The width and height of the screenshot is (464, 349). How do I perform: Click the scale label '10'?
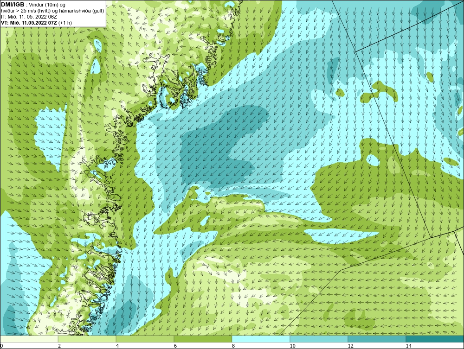pos(293,346)
